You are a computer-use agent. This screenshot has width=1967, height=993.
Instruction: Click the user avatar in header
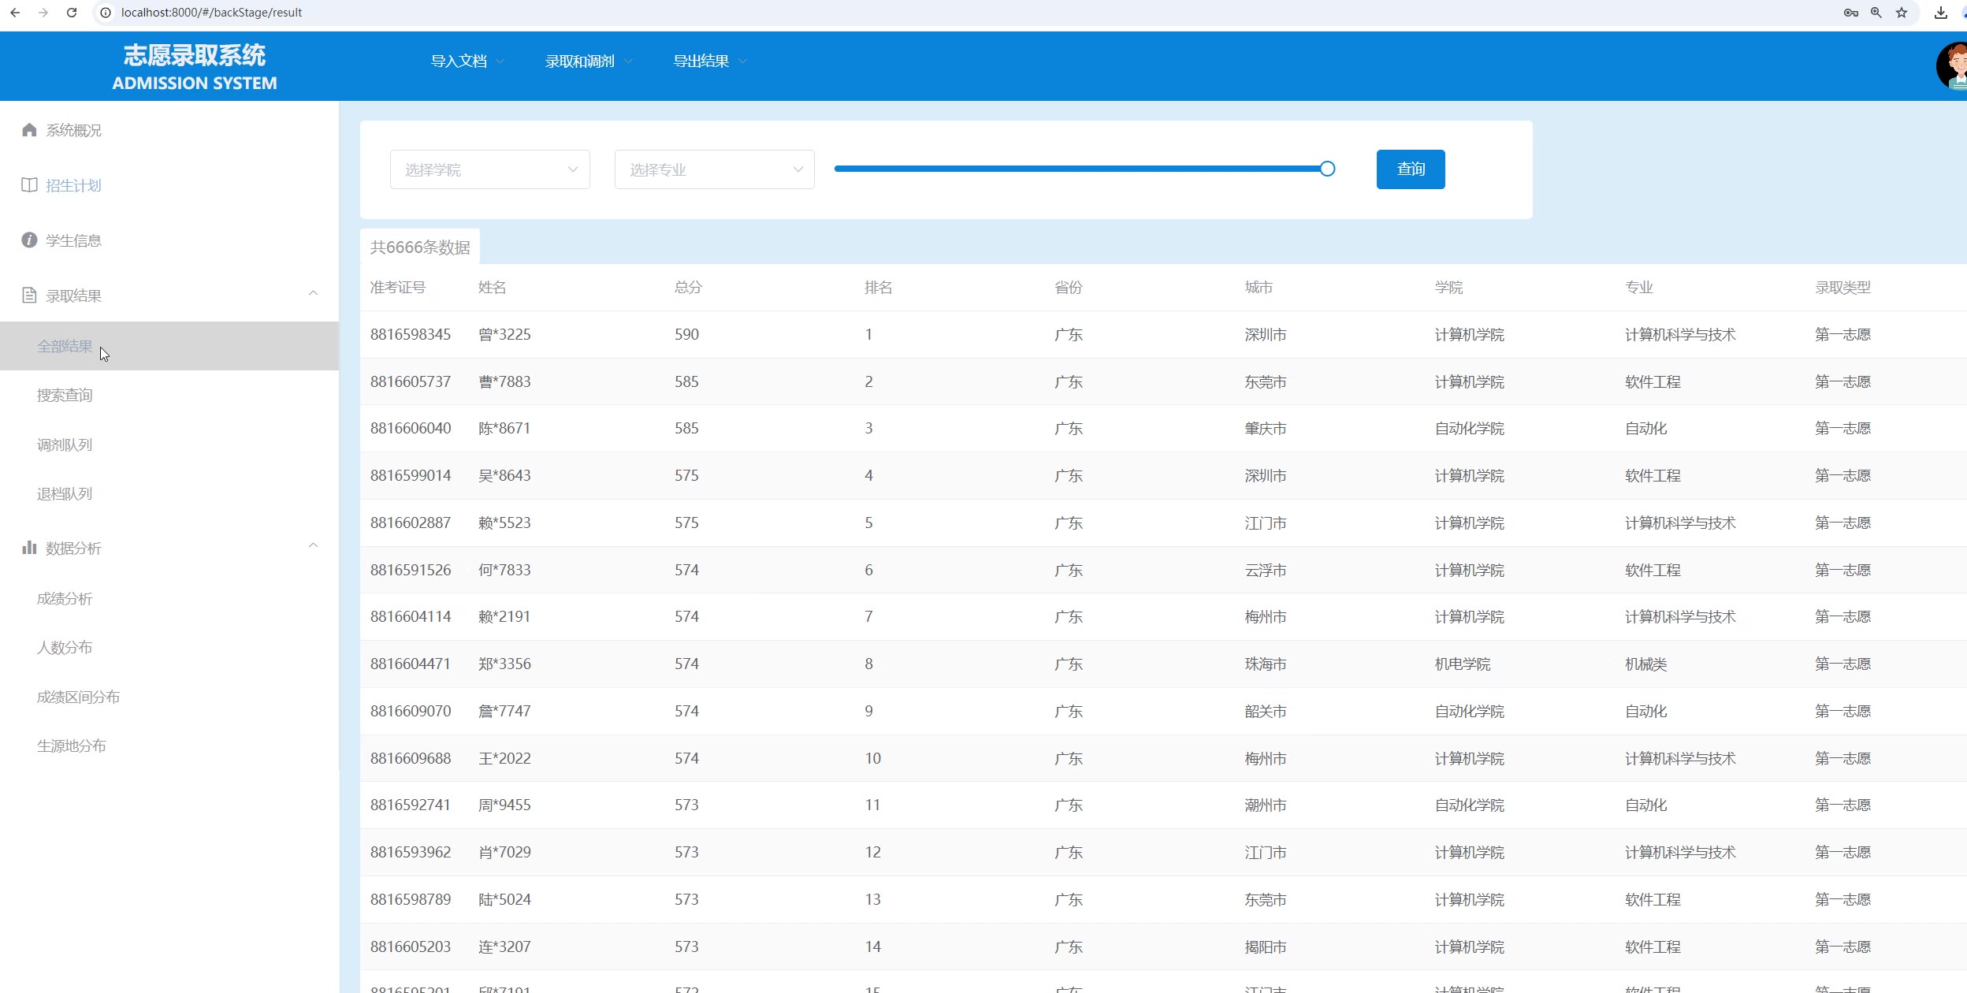(x=1953, y=66)
